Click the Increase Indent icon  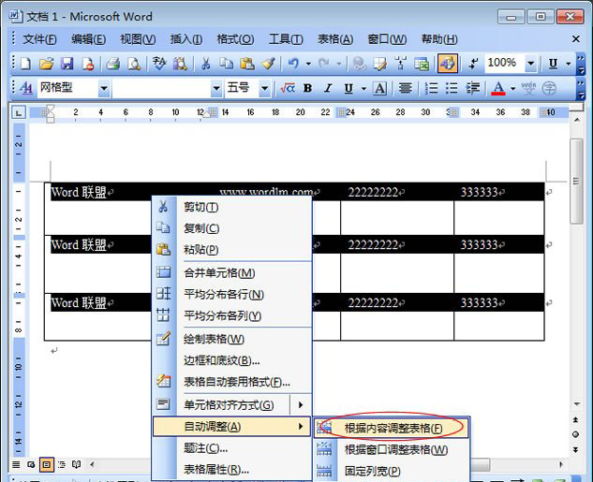[472, 88]
